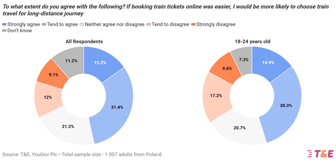Click the All Respondents chart title
The height and width of the screenshot is (160, 336).
click(84, 42)
